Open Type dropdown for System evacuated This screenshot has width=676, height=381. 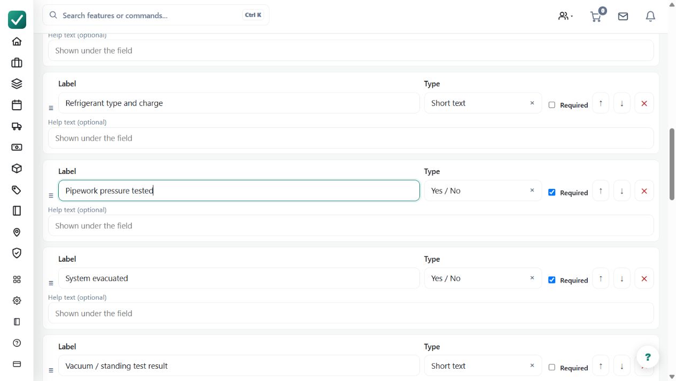(x=483, y=279)
